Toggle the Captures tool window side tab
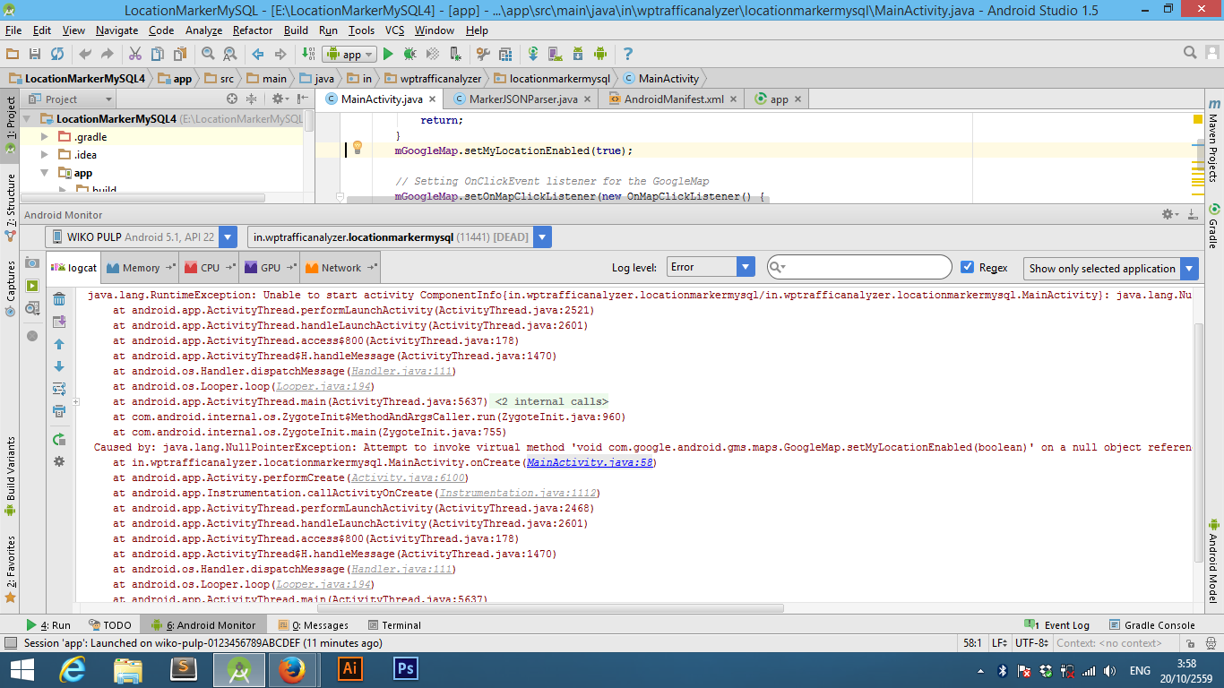1224x688 pixels. (x=10, y=288)
